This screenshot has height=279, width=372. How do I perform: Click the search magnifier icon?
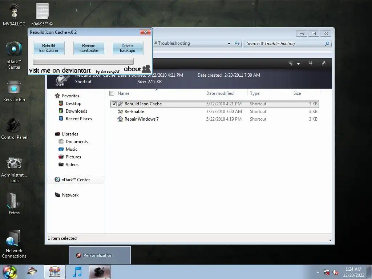(327, 44)
